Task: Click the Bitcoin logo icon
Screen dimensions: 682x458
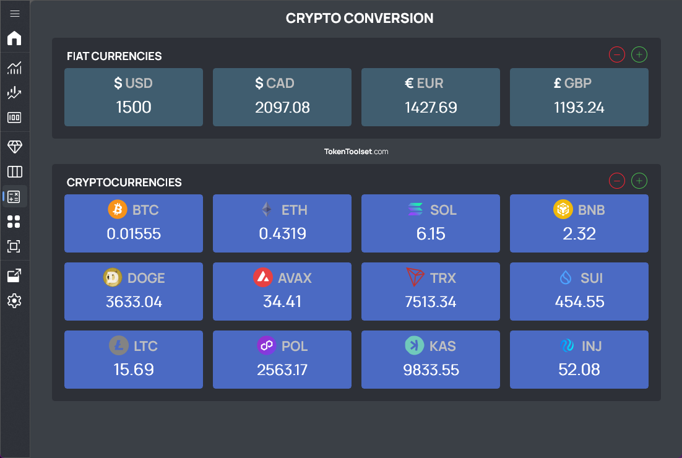Action: click(x=118, y=210)
